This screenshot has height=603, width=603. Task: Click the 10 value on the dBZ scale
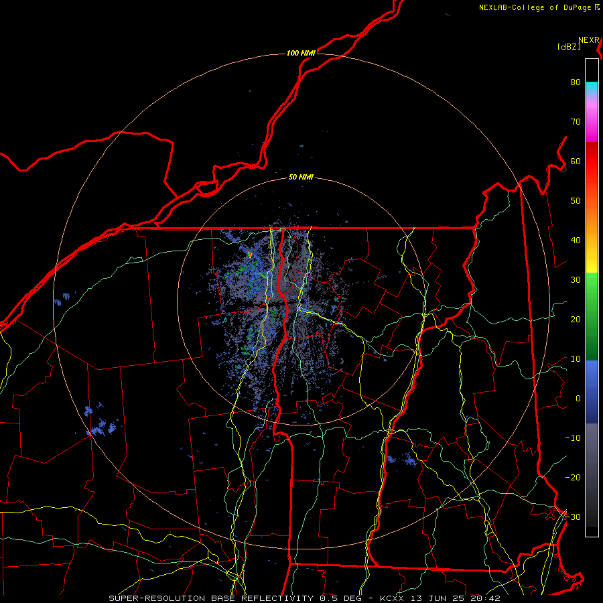pyautogui.click(x=576, y=359)
